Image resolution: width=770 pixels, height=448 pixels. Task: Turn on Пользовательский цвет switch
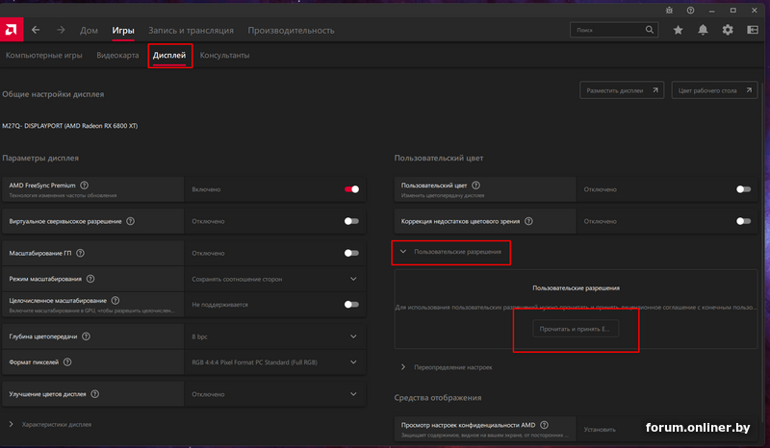tap(743, 189)
